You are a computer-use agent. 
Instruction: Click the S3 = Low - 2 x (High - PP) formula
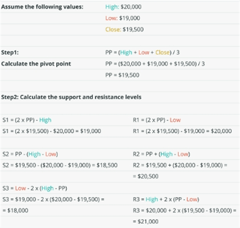(35, 188)
